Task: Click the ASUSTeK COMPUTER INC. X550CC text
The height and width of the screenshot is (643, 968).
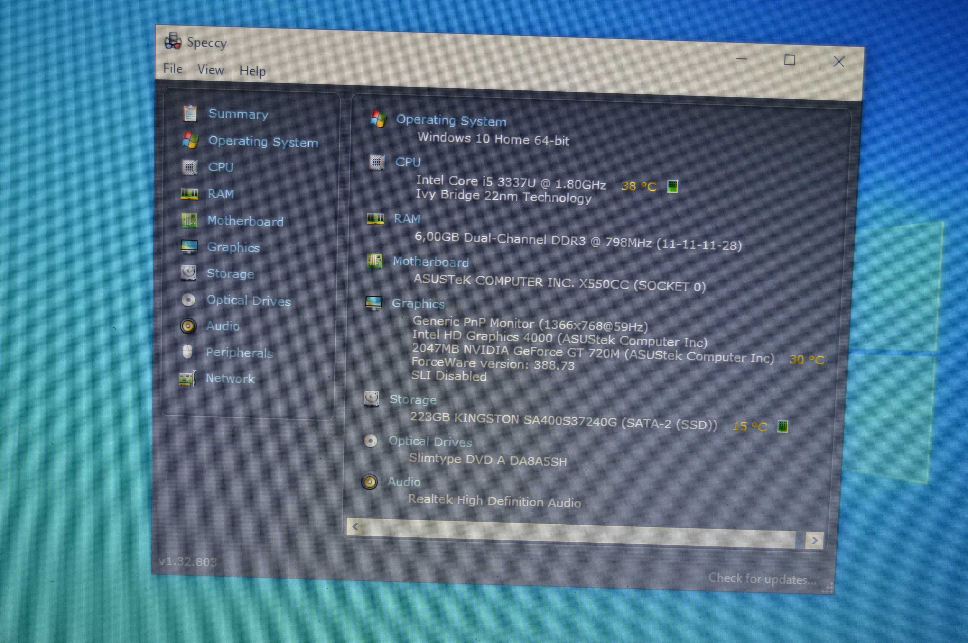Action: [x=559, y=283]
